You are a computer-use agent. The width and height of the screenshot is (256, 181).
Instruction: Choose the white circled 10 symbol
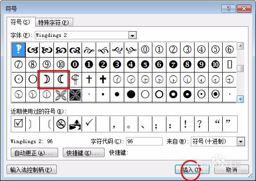click(x=61, y=65)
